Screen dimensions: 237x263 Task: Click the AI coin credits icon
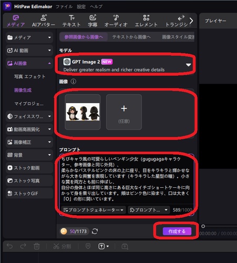[64, 231]
